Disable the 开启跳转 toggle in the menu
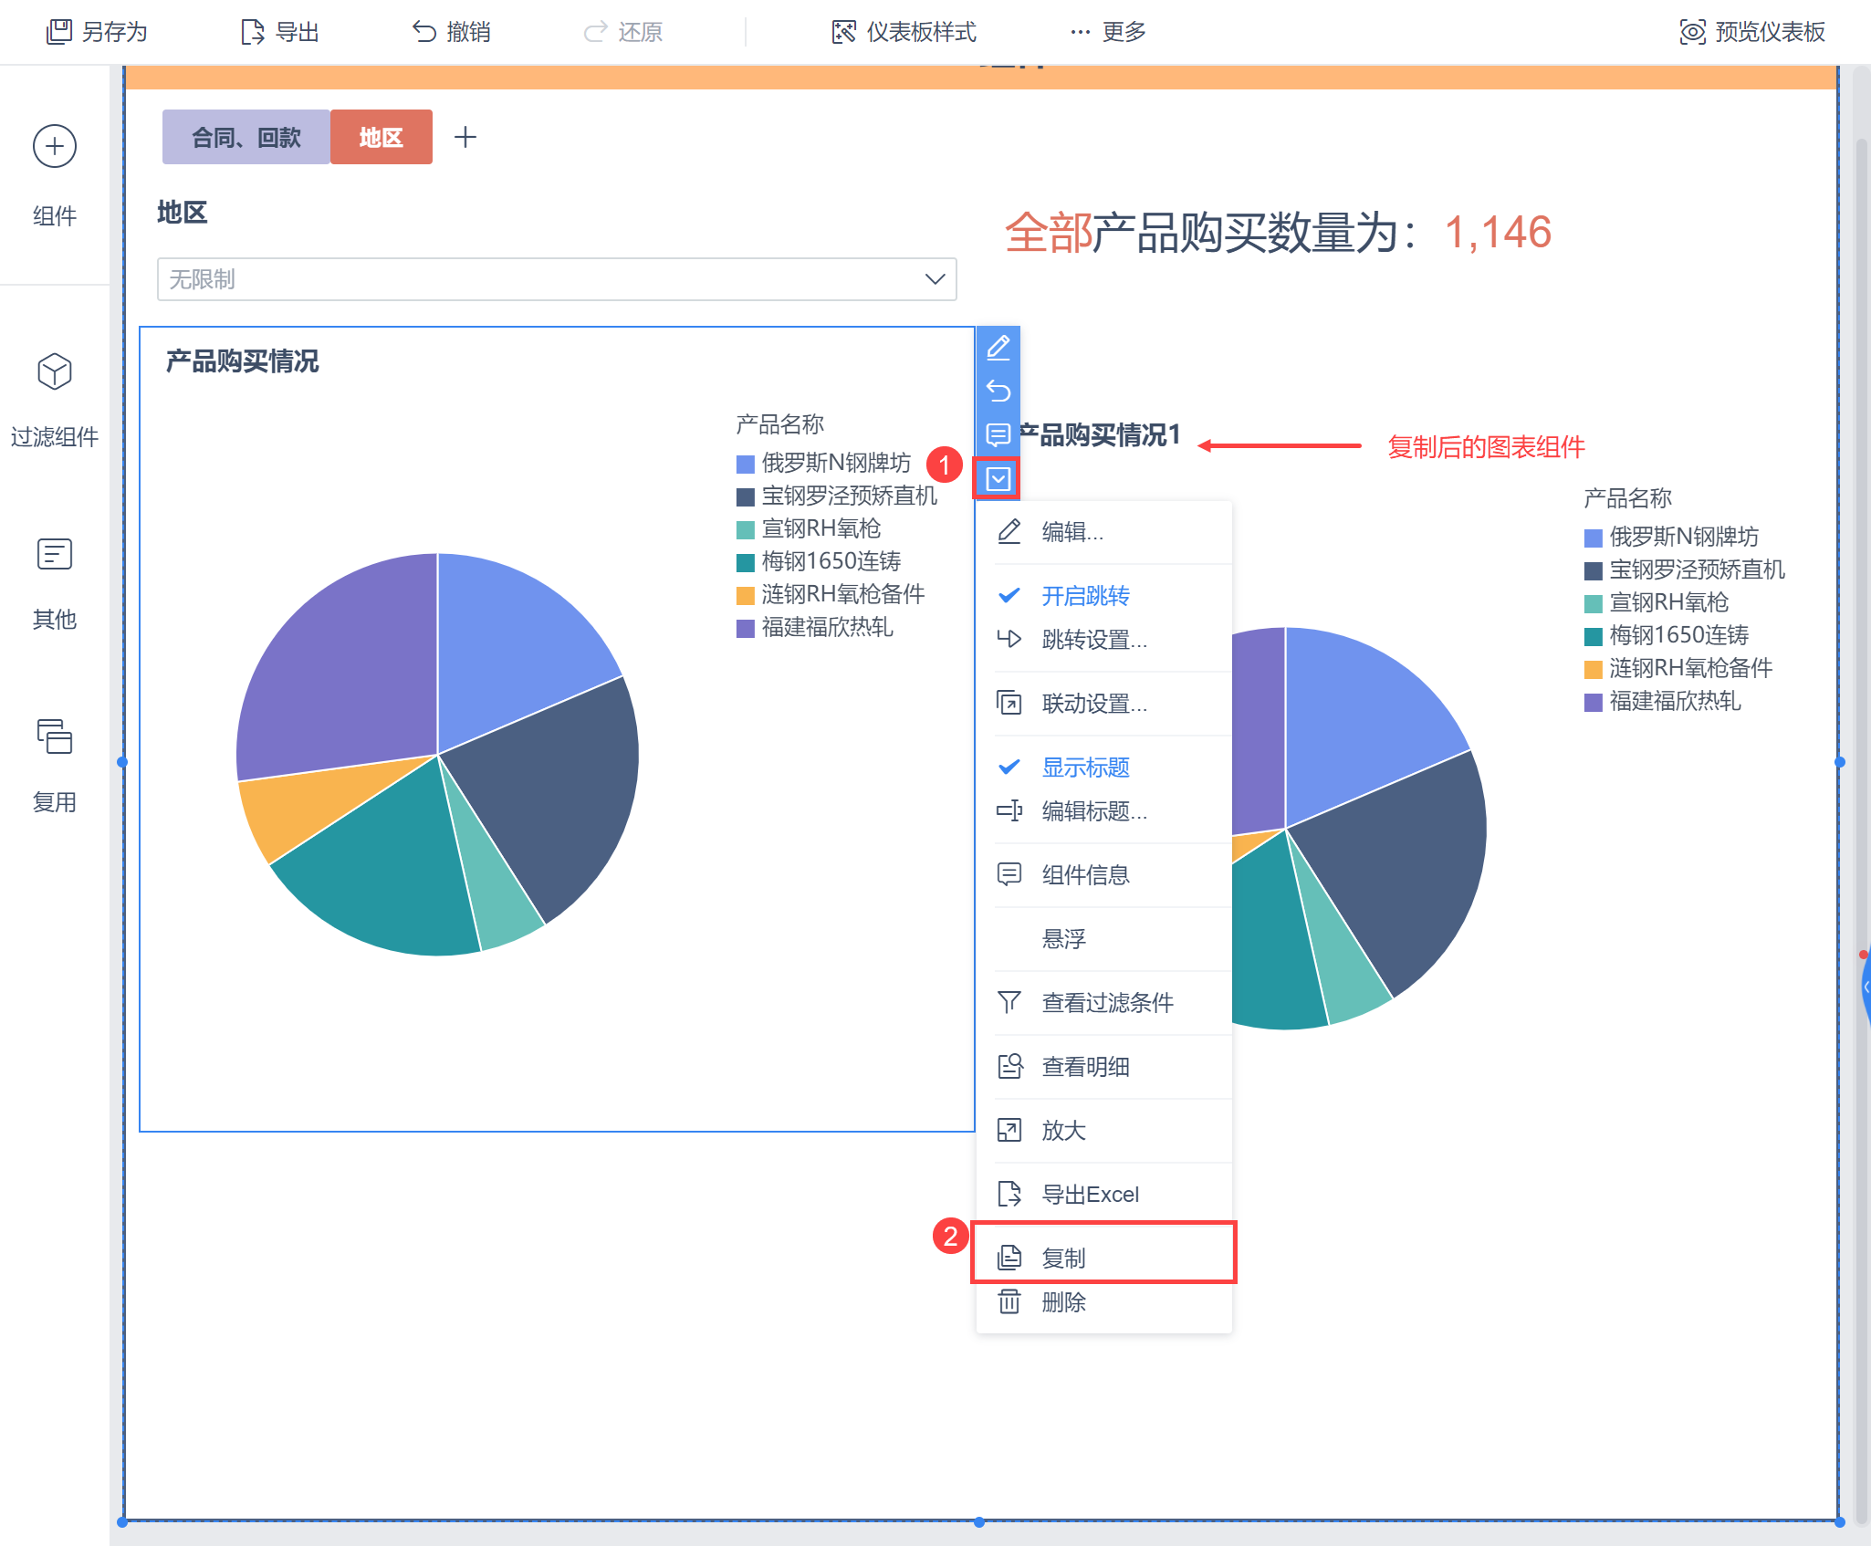The height and width of the screenshot is (1546, 1871). (x=1085, y=596)
